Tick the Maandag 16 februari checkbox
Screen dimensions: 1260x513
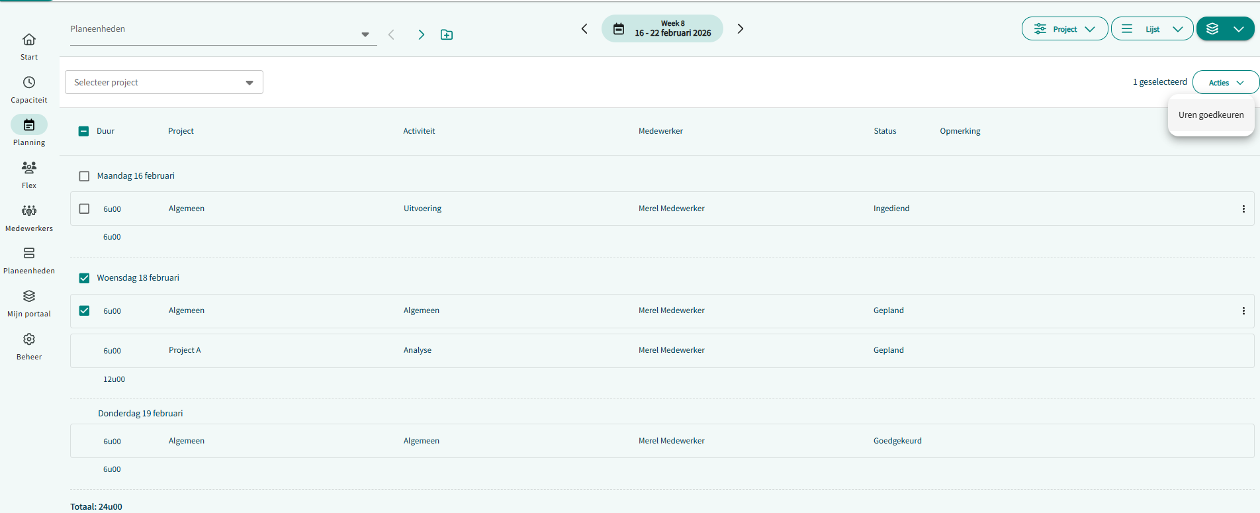pos(84,176)
